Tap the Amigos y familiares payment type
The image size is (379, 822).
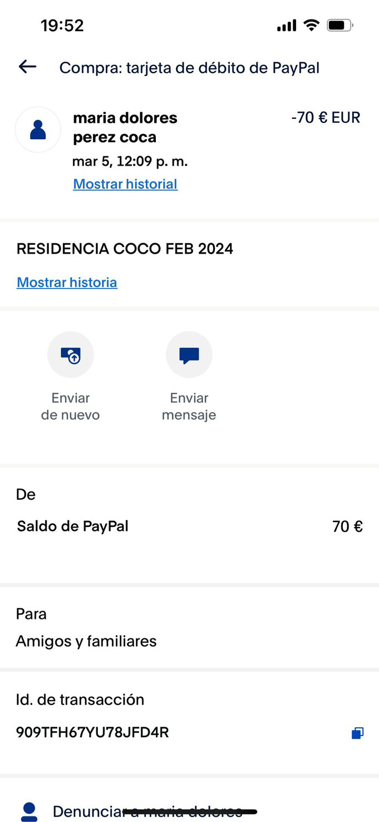pos(86,641)
